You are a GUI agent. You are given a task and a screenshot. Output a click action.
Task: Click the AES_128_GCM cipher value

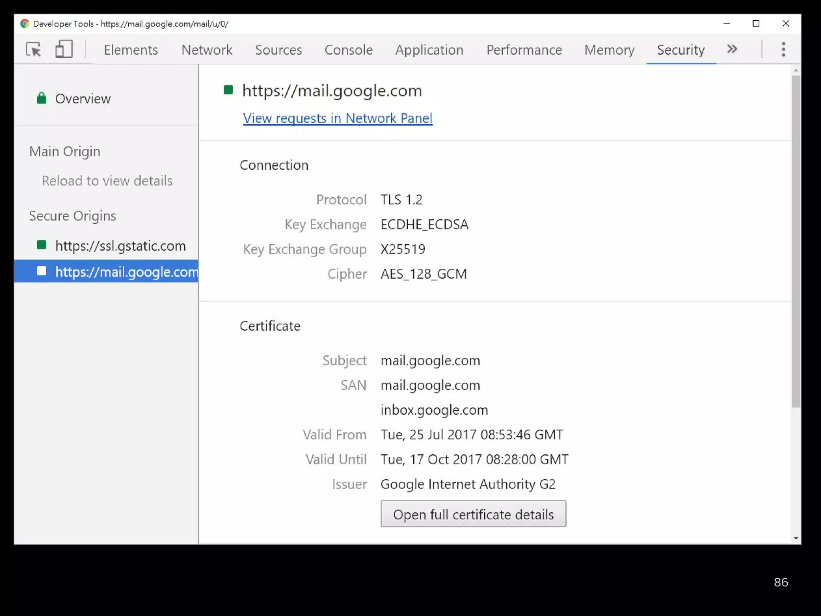423,274
